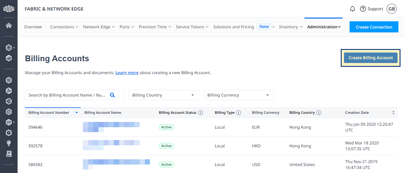Viewport: 404px width, 173px height.
Task: Open the swap-arrows hexagon icon in sidebar
Action: tap(9, 122)
